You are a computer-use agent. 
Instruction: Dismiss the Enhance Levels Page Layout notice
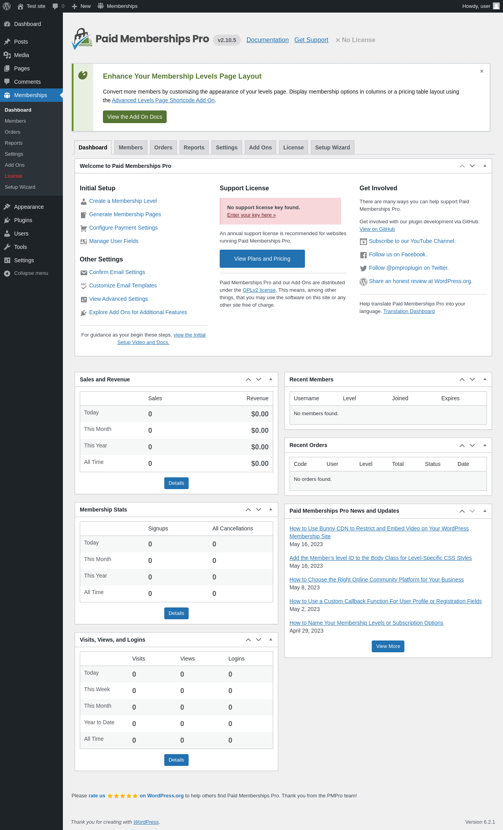coord(482,71)
